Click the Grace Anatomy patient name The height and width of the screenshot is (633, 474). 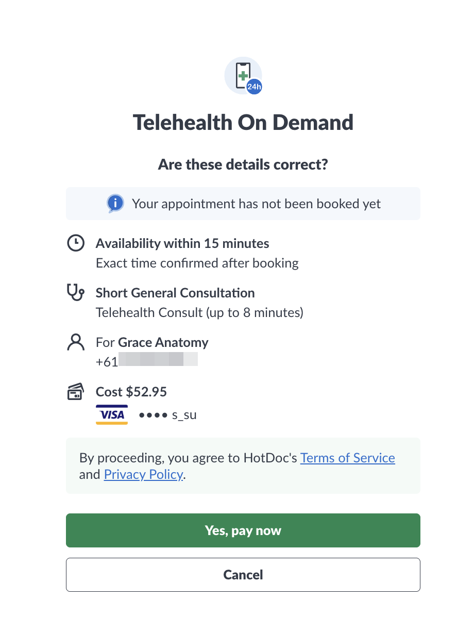tap(163, 342)
